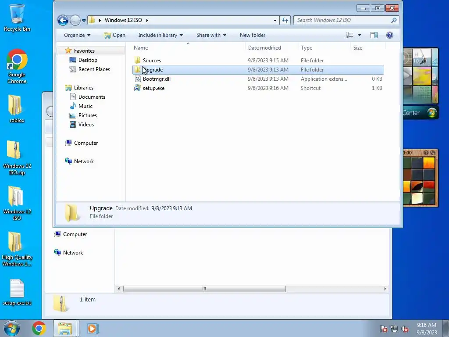Open the recent pages dropdown beside the Forward button

[x=84, y=21]
